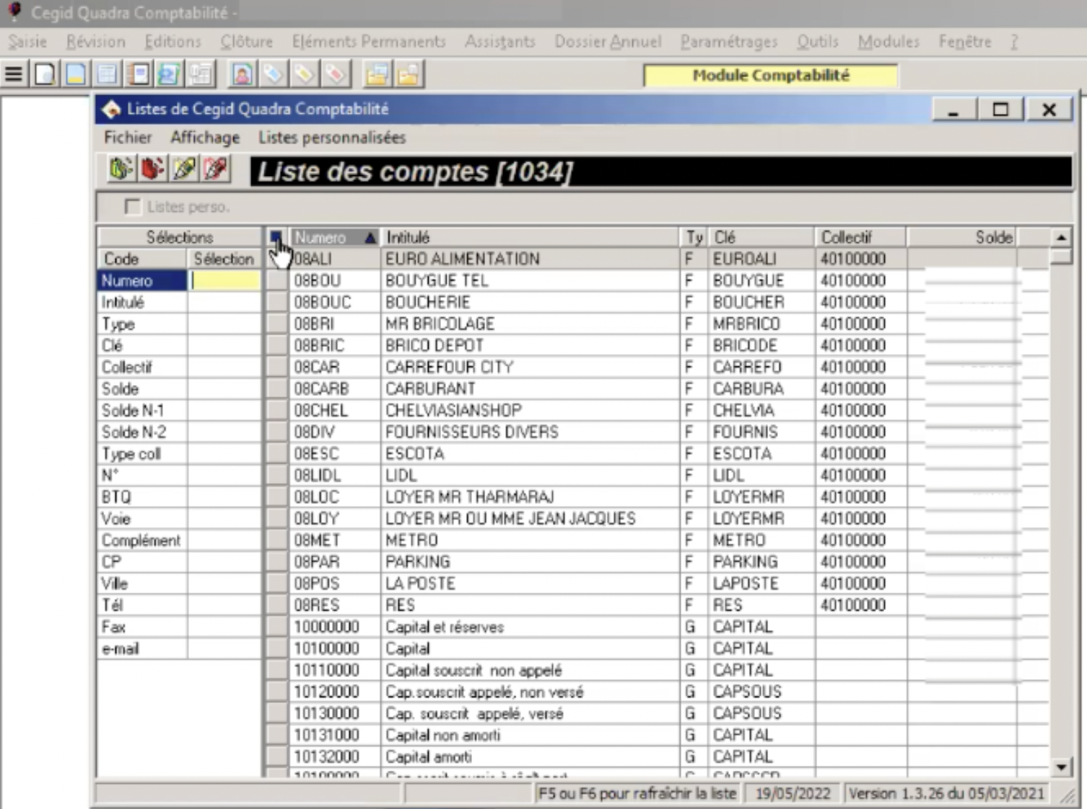Open the Saisie menu
The height and width of the screenshot is (809, 1087).
pyautogui.click(x=27, y=42)
